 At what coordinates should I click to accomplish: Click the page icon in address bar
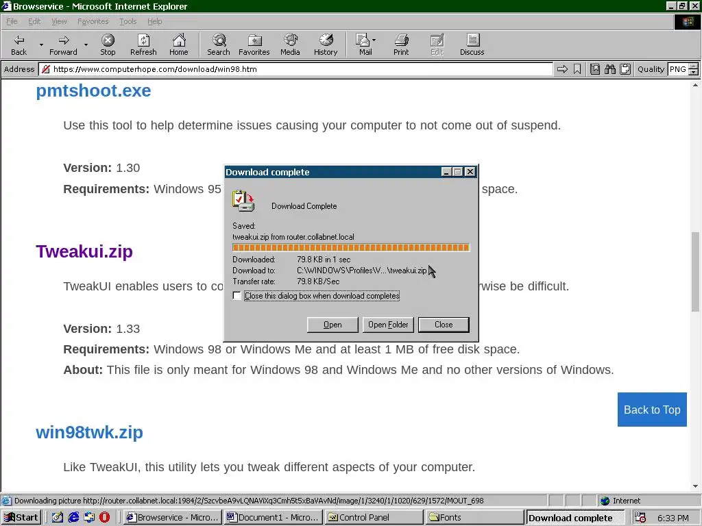(x=46, y=69)
